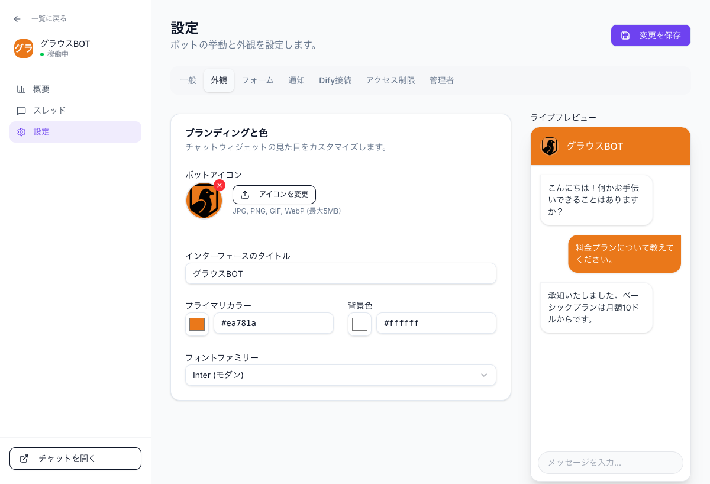Open the Dify接続 tab
Screen dimensions: 710x484
(335, 80)
